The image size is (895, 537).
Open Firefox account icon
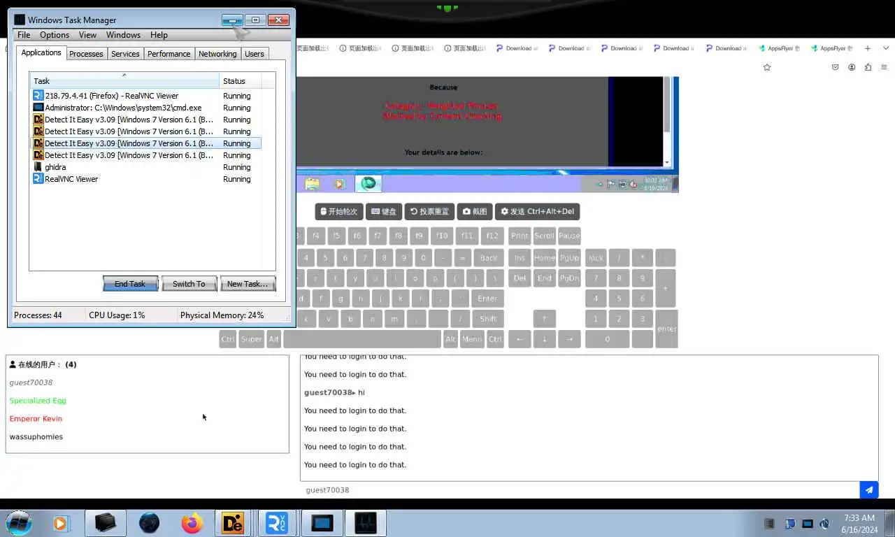point(852,67)
